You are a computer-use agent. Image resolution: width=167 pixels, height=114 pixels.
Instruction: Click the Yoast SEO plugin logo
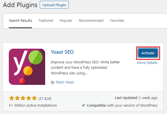point(27,67)
